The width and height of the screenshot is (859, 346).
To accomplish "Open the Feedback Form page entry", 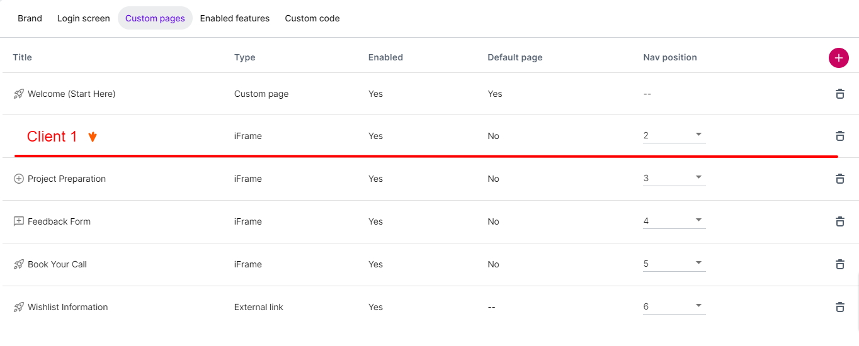I will click(x=59, y=221).
